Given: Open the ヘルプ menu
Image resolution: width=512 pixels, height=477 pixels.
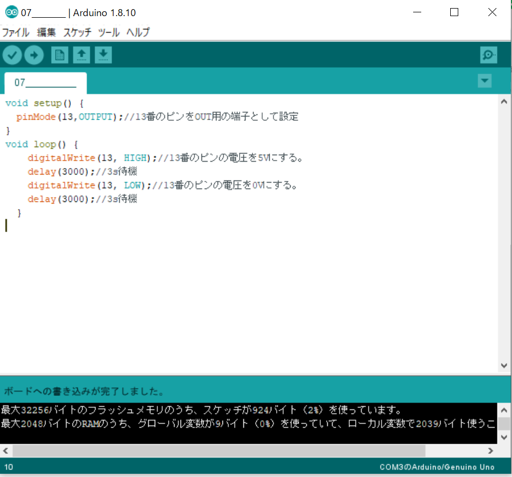Looking at the screenshot, I should point(138,32).
